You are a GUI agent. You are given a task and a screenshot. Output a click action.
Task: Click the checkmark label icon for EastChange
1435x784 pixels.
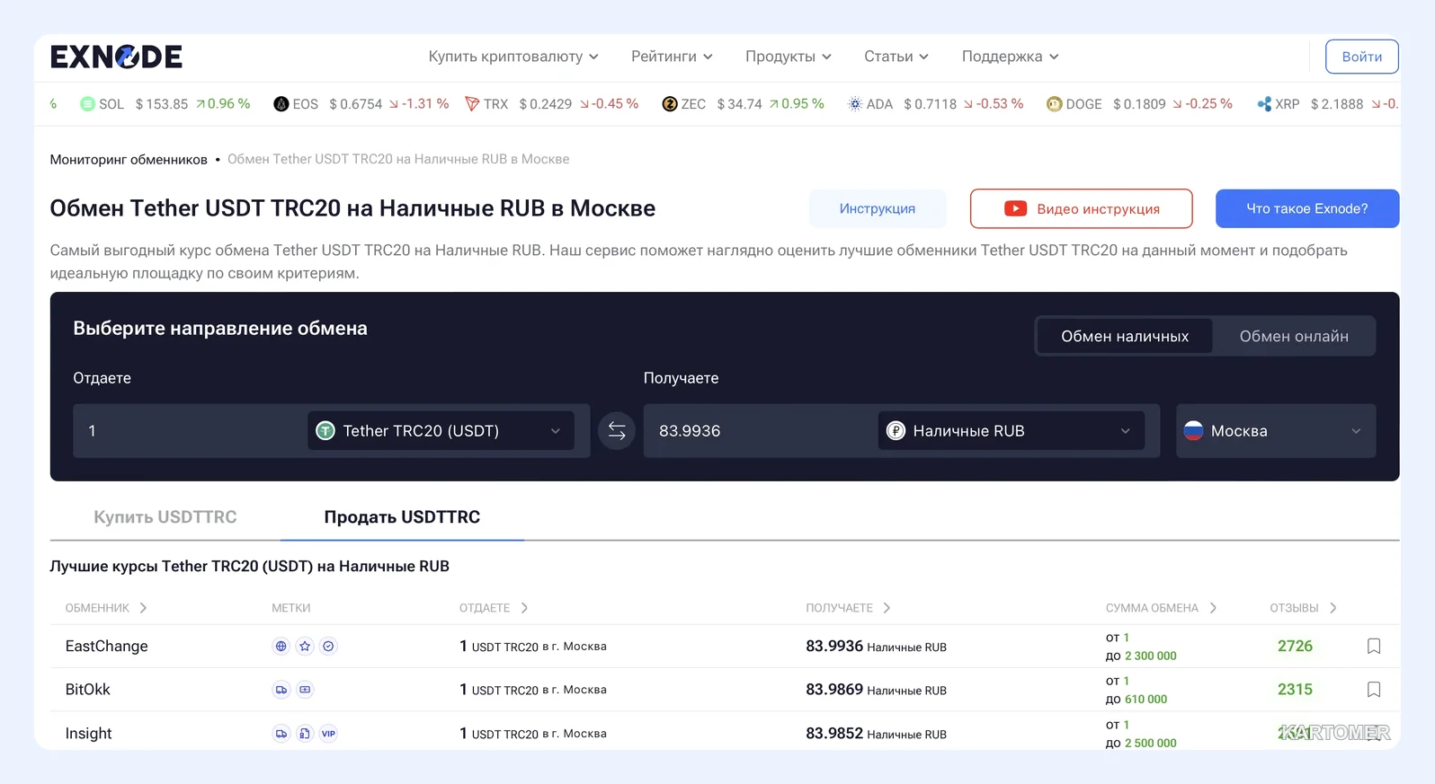click(x=329, y=647)
